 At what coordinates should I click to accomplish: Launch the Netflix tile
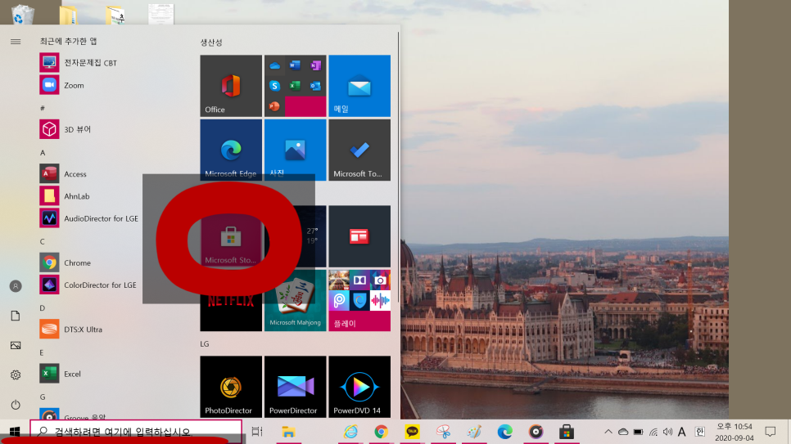231,300
